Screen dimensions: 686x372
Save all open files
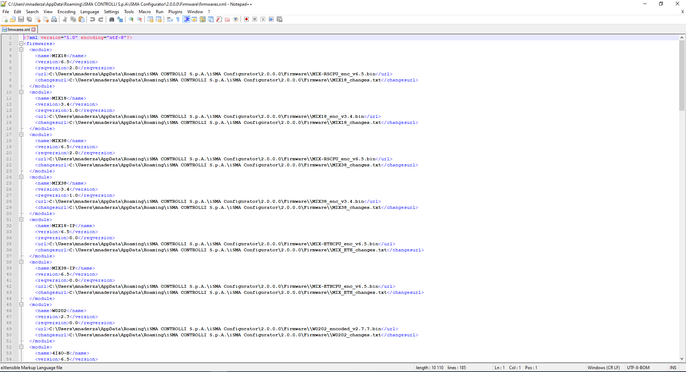[29, 19]
